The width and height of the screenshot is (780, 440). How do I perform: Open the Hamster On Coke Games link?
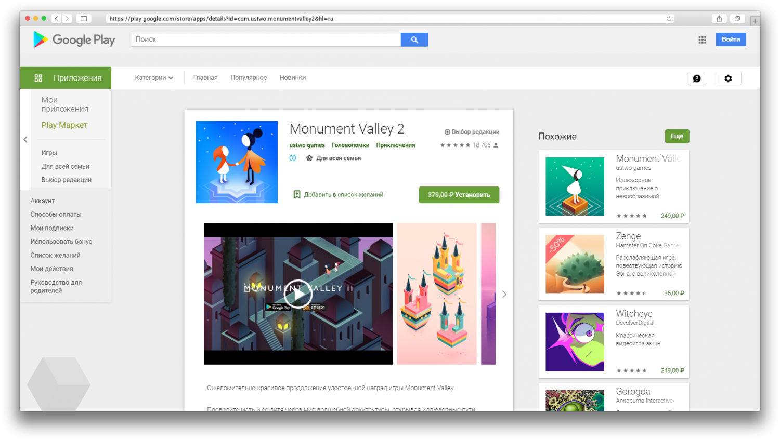pos(648,246)
